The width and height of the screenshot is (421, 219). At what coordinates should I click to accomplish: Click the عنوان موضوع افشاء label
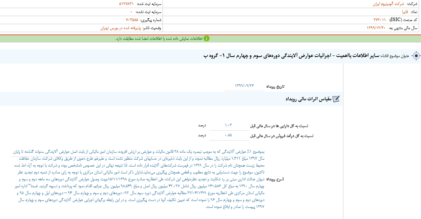pos(395,56)
